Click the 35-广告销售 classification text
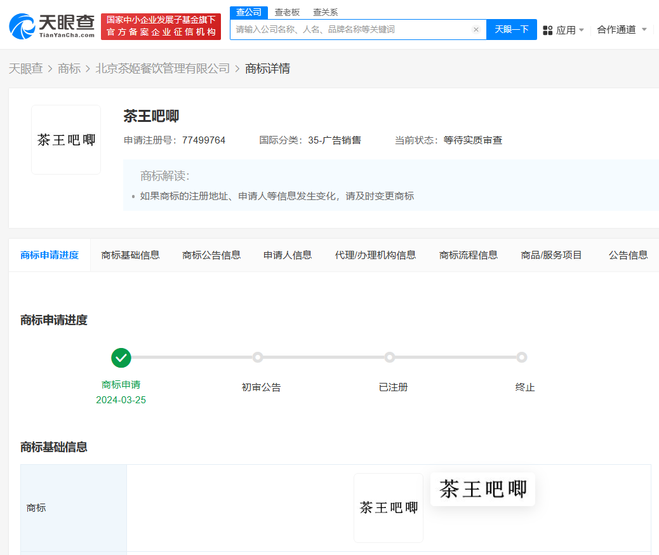This screenshot has height=555, width=659. coord(335,140)
